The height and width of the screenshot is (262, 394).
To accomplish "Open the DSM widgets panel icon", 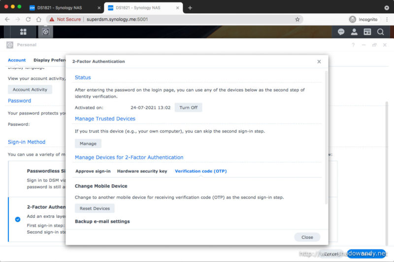I will pos(367,31).
